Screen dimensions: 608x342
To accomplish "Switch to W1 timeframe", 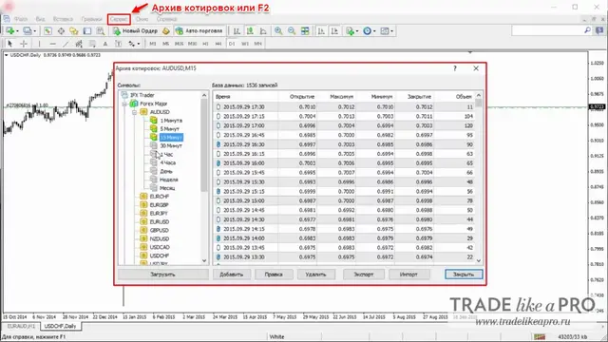I will (x=245, y=44).
